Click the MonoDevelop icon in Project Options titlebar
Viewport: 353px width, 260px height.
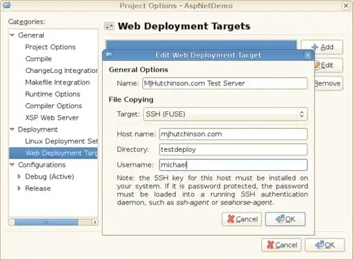[7, 5]
